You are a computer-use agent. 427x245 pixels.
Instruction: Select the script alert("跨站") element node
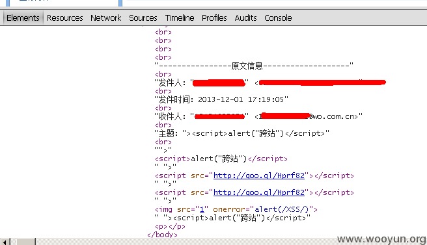tap(221, 159)
